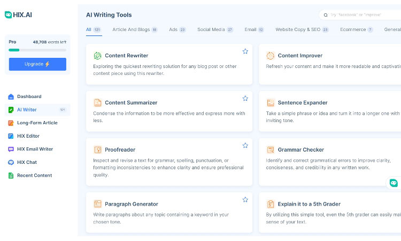Favorite the Content Rewriter star
The width and height of the screenshot is (401, 241).
click(245, 51)
